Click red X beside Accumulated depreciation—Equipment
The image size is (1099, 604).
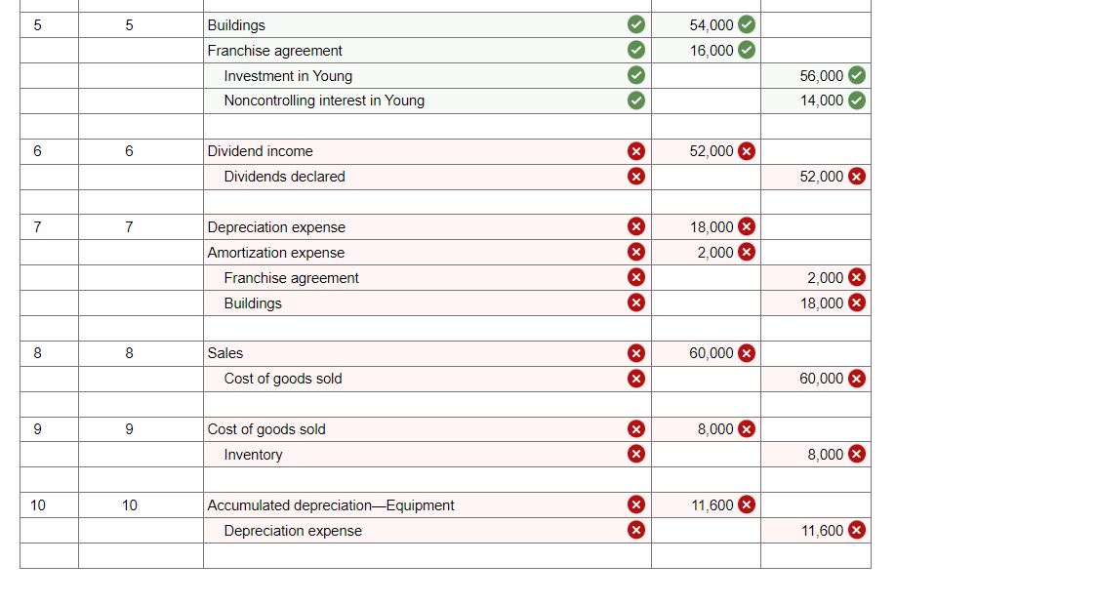click(635, 504)
